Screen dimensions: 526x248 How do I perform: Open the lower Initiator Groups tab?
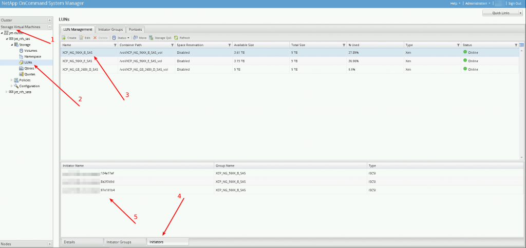[x=124, y=242]
